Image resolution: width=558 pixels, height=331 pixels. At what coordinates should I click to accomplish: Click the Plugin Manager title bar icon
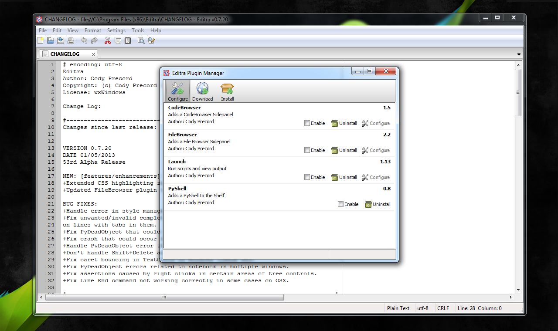point(166,73)
